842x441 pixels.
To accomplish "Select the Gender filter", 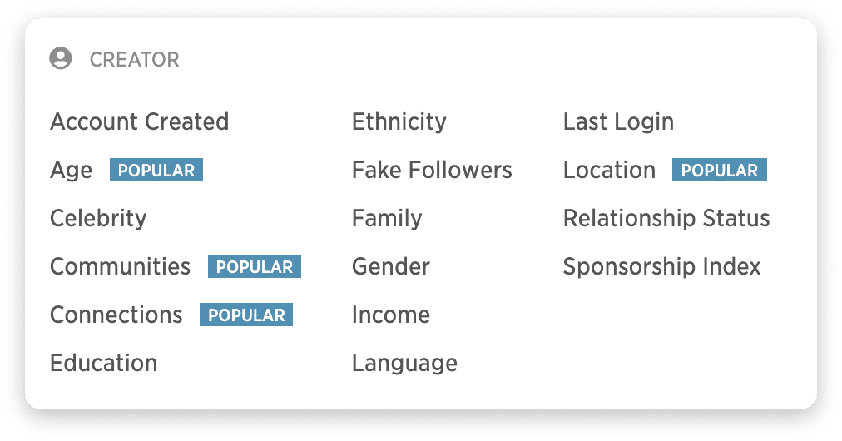I will coord(391,266).
